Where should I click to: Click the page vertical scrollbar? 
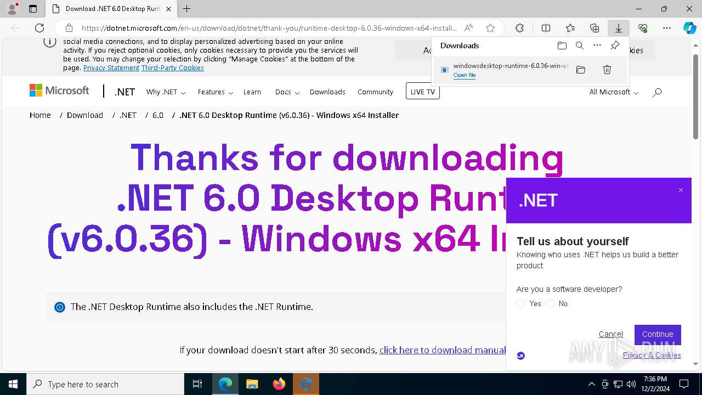696,96
